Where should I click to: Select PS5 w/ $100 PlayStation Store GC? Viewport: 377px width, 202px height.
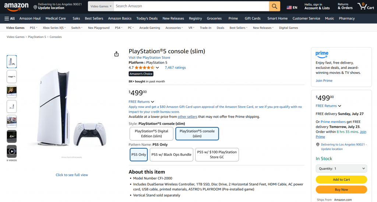pos(217,155)
